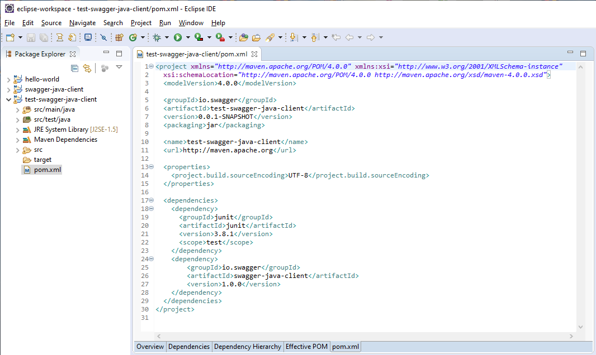The width and height of the screenshot is (596, 355).
Task: Select pom.xml in the Package Explorer
Action: 47,170
